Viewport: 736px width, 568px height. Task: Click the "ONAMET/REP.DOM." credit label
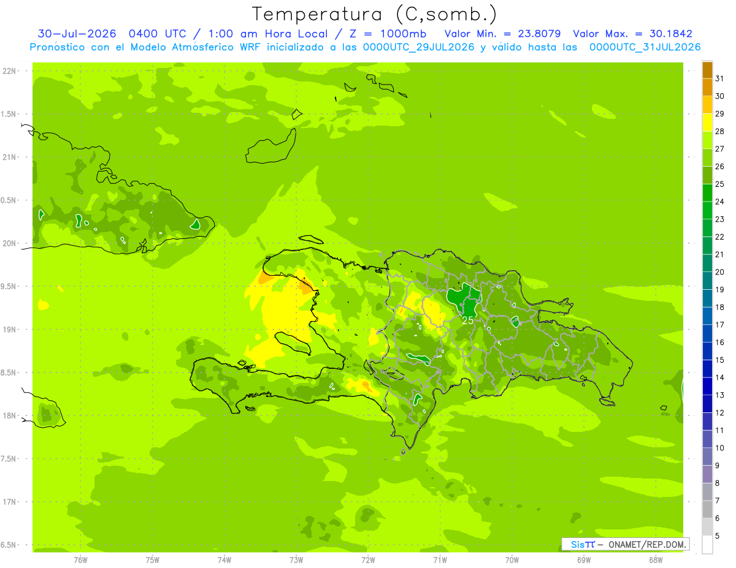647,544
